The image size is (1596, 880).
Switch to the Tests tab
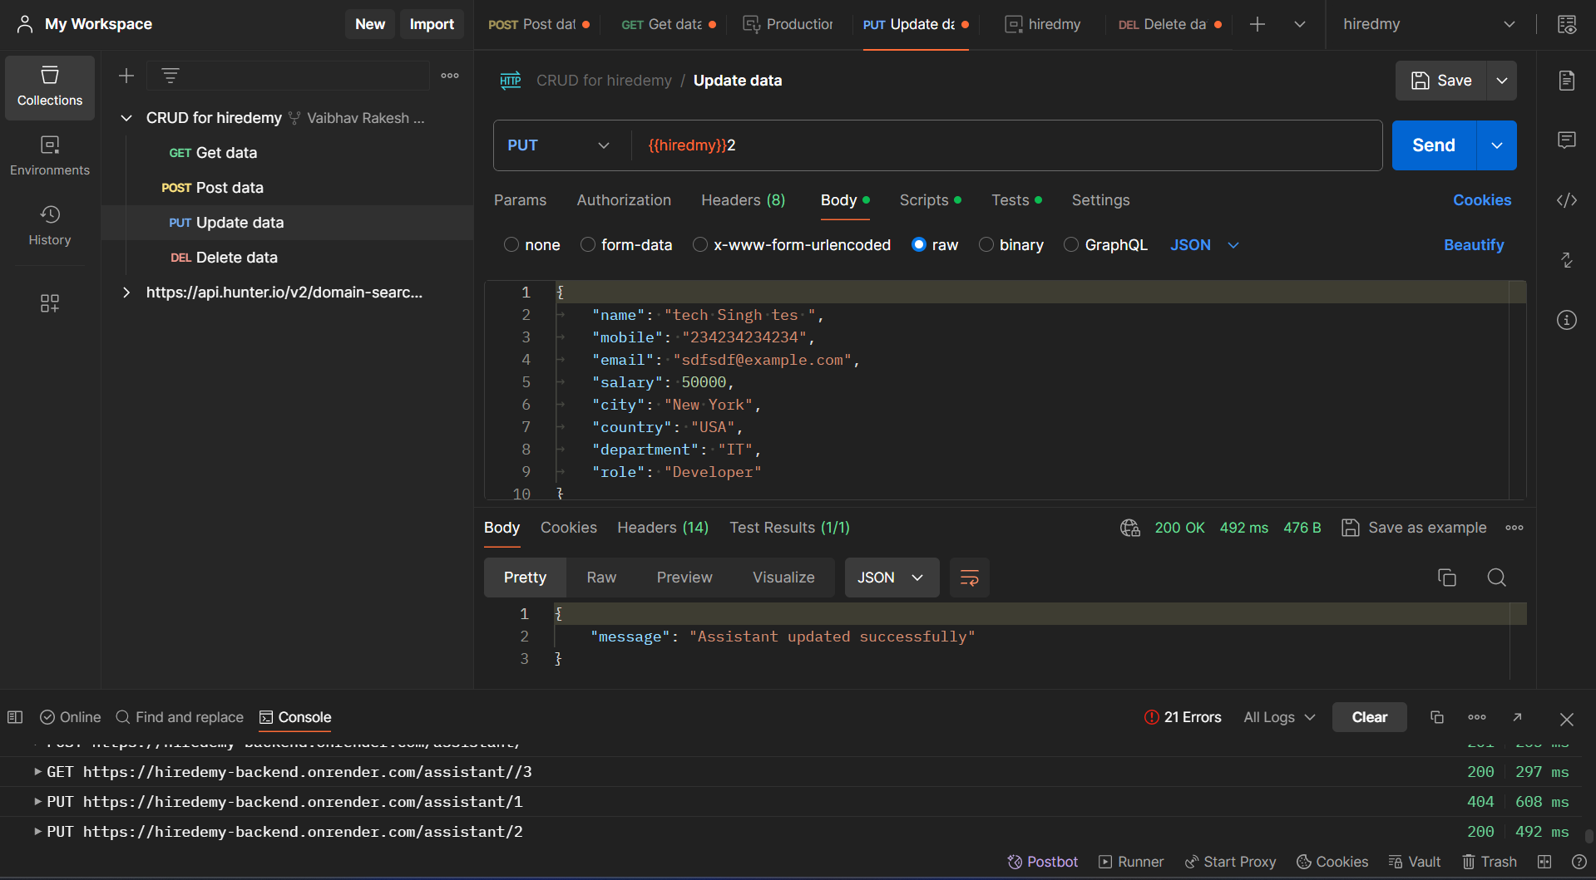point(1016,200)
